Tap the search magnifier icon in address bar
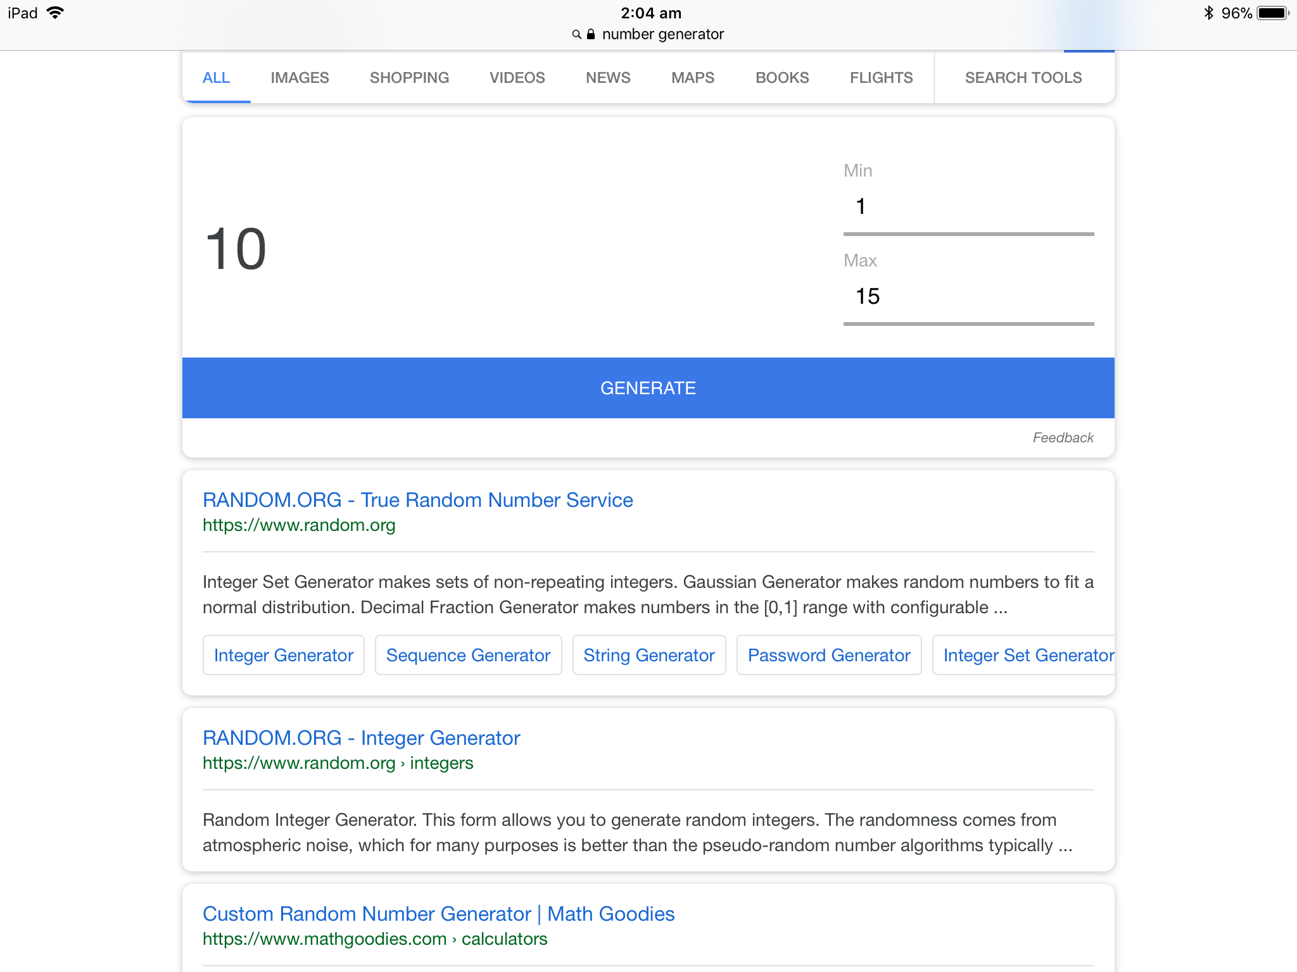This screenshot has height=972, width=1297. 576,34
